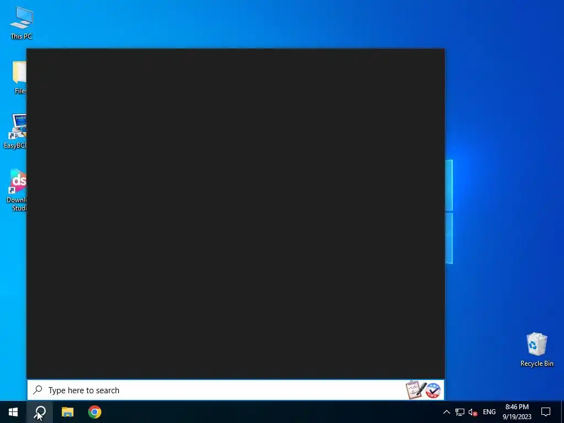This screenshot has height=423, width=564.
Task: Open File Explorer from the taskbar
Action: click(67, 412)
